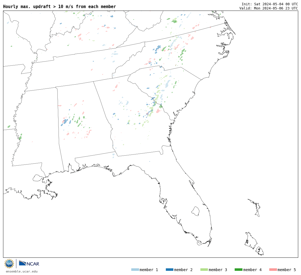Open the ensemble.ucar.edu link text
Image resolution: width=301 pixels, height=275 pixels.
[22, 271]
